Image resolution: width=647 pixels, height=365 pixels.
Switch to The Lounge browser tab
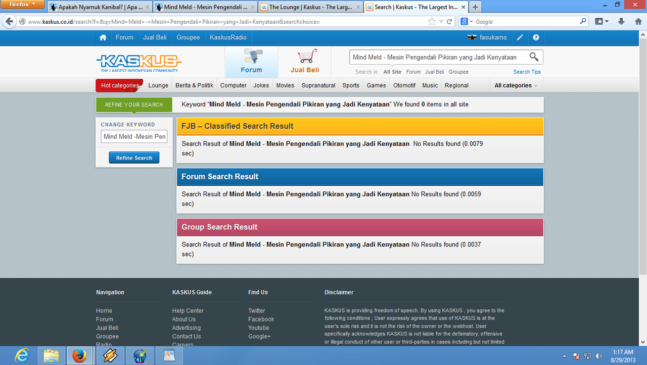310,7
